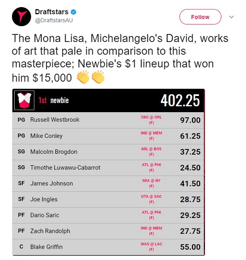The width and height of the screenshot is (246, 260).
Task: Click Dario Saric's ATL @ PHI matchup
Action: 151,215
